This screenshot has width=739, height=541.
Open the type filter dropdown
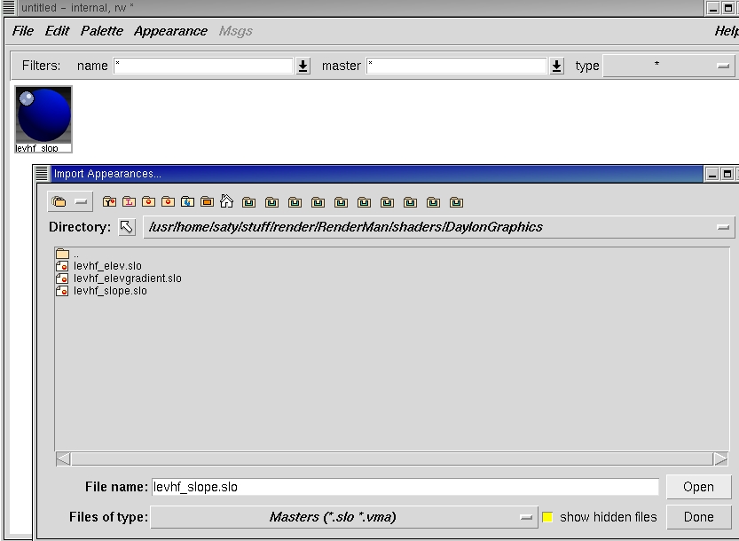[x=669, y=66]
